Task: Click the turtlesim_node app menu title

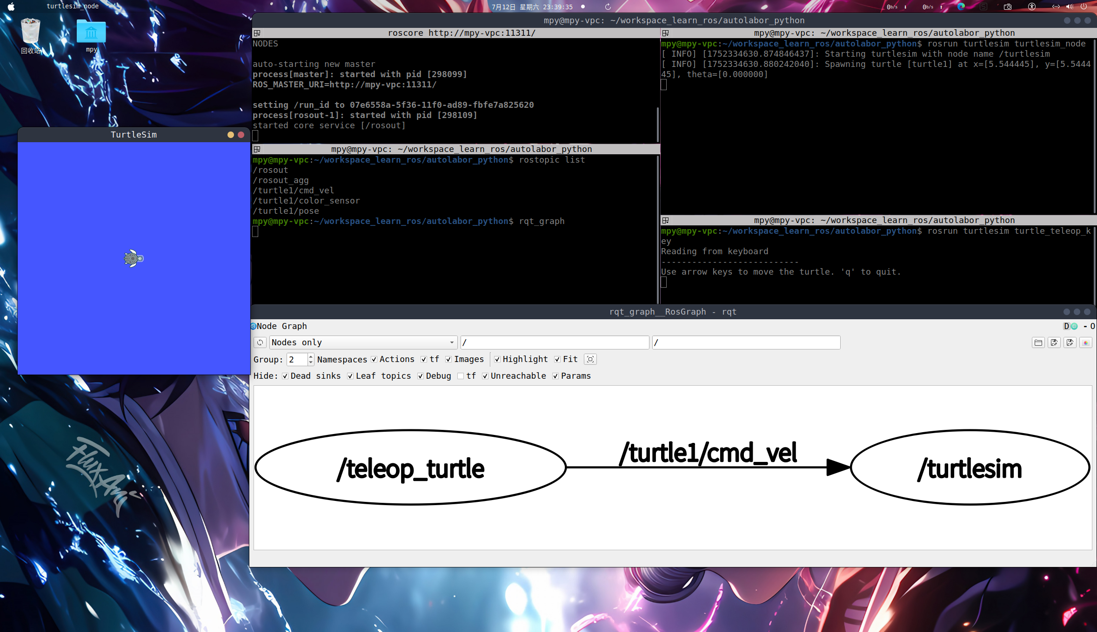Action: 73,6
